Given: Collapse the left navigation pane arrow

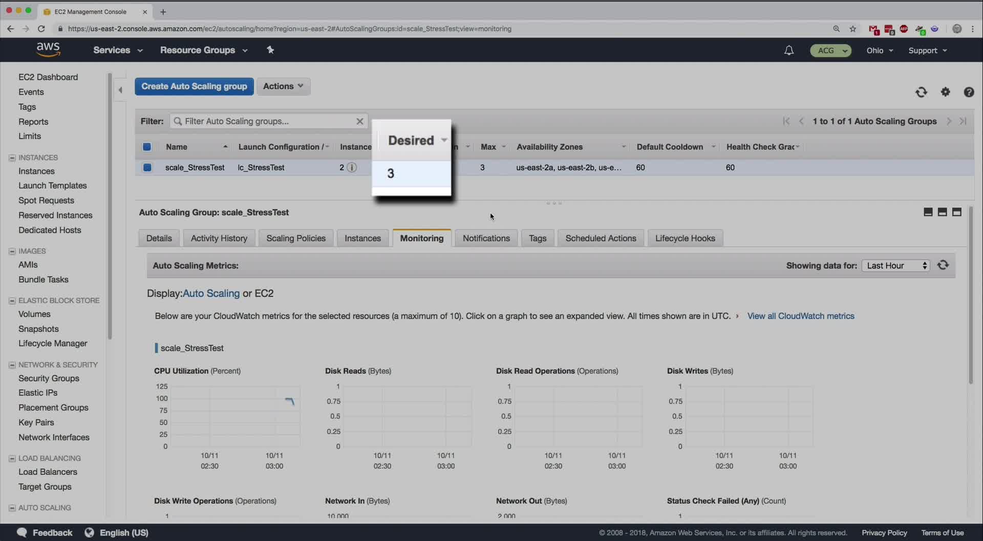Looking at the screenshot, I should [x=120, y=90].
